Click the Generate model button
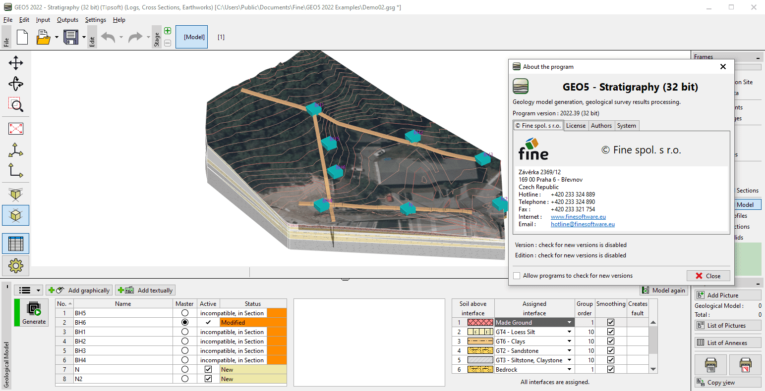The image size is (765, 391). pyautogui.click(x=34, y=312)
